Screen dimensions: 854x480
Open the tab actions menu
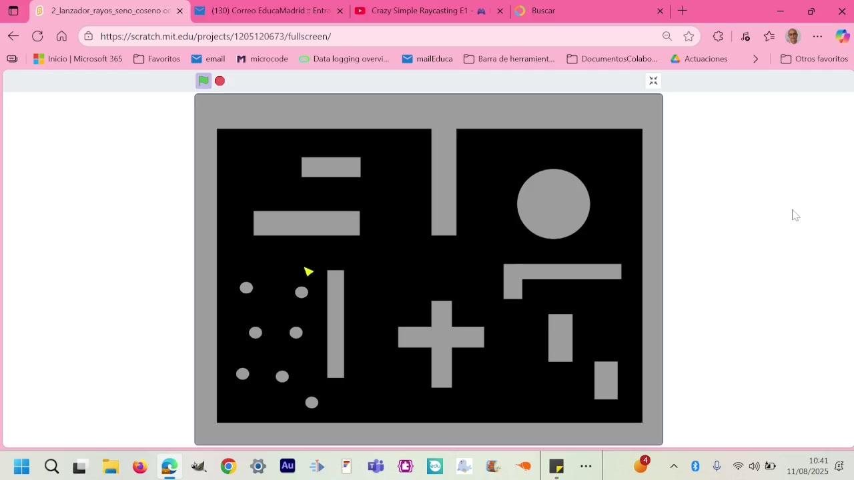coord(13,11)
